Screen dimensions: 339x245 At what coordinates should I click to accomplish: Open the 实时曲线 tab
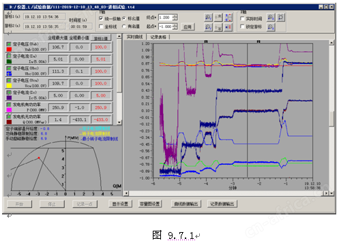click(134, 37)
